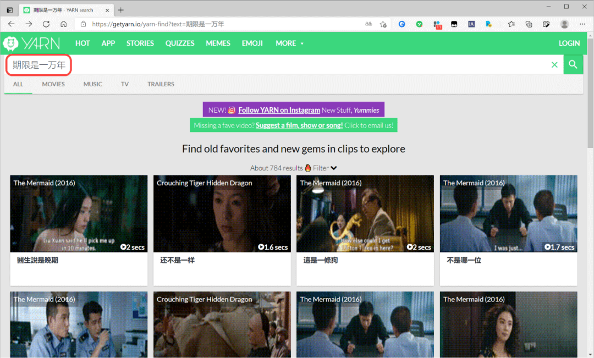Image resolution: width=594 pixels, height=358 pixels.
Task: Click the blue document extension icon
Action: 489,24
